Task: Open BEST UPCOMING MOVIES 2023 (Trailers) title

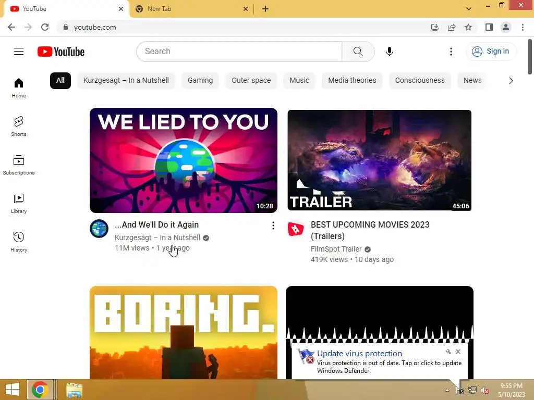Action: tap(370, 230)
